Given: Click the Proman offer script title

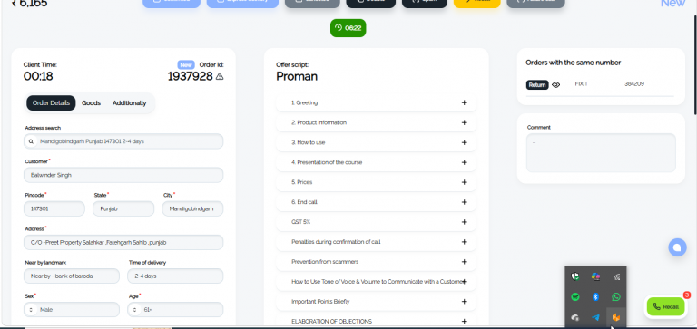Looking at the screenshot, I should 297,76.
